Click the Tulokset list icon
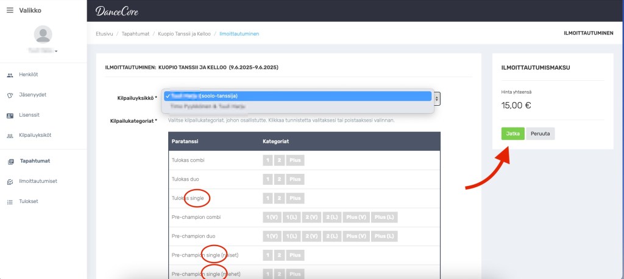The image size is (624, 279). 10,202
